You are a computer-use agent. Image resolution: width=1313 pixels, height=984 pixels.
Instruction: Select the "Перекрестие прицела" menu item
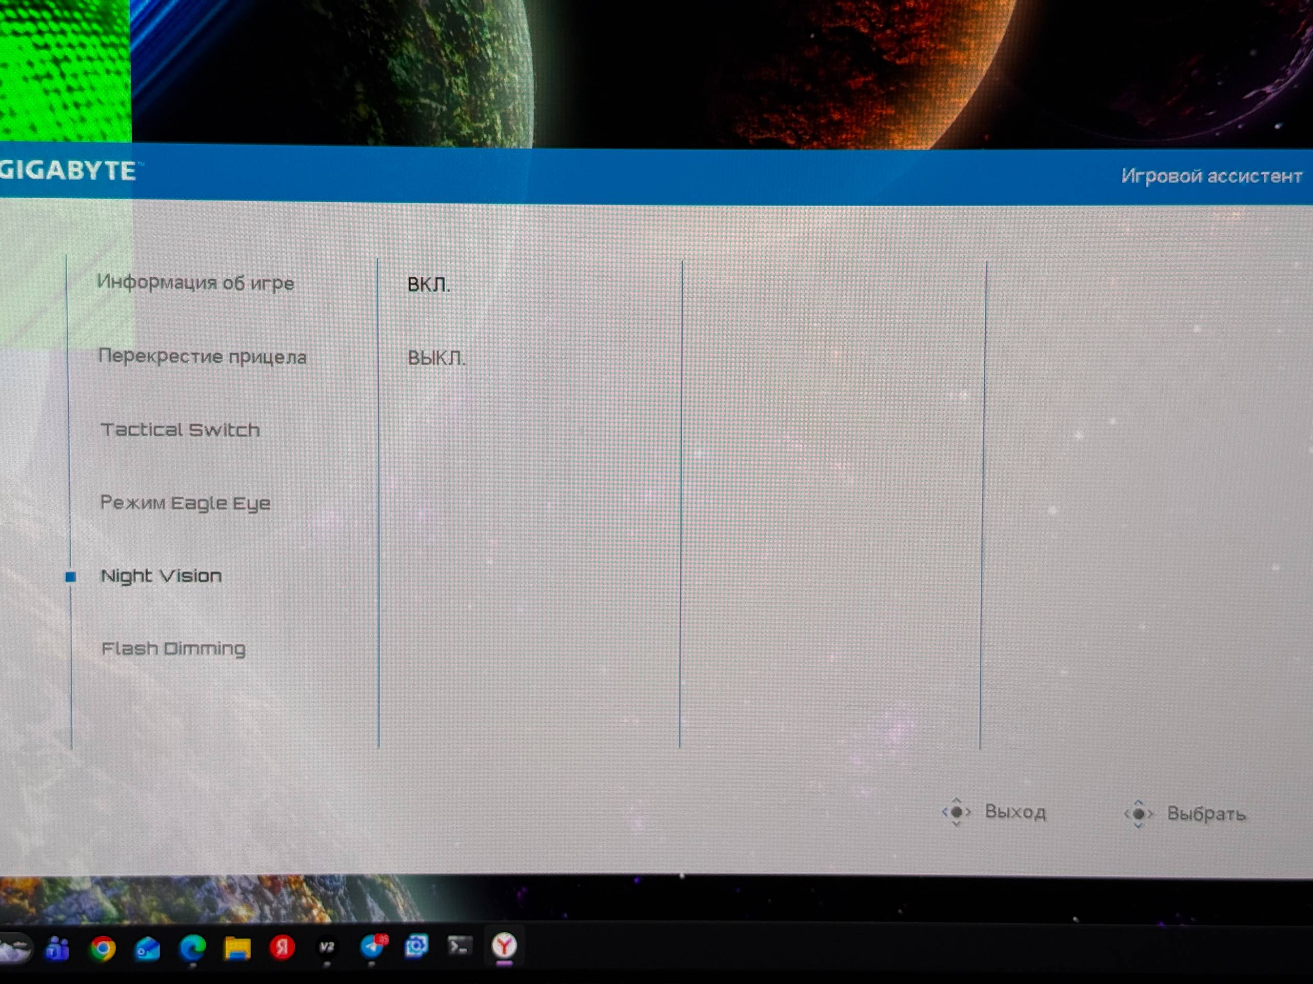[203, 357]
